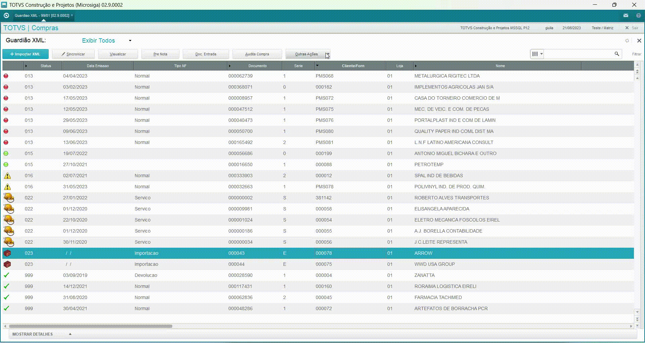Open the help question mark icon
645x343 pixels.
point(638,15)
